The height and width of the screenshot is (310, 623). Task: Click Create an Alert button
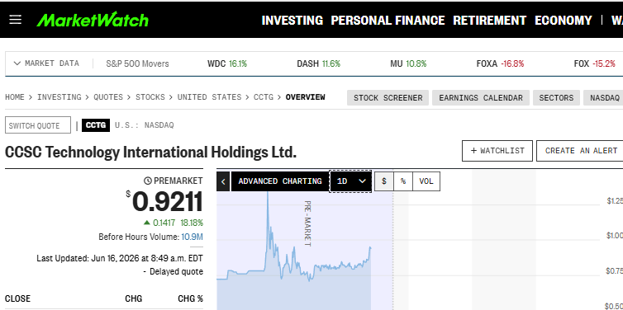click(x=581, y=151)
